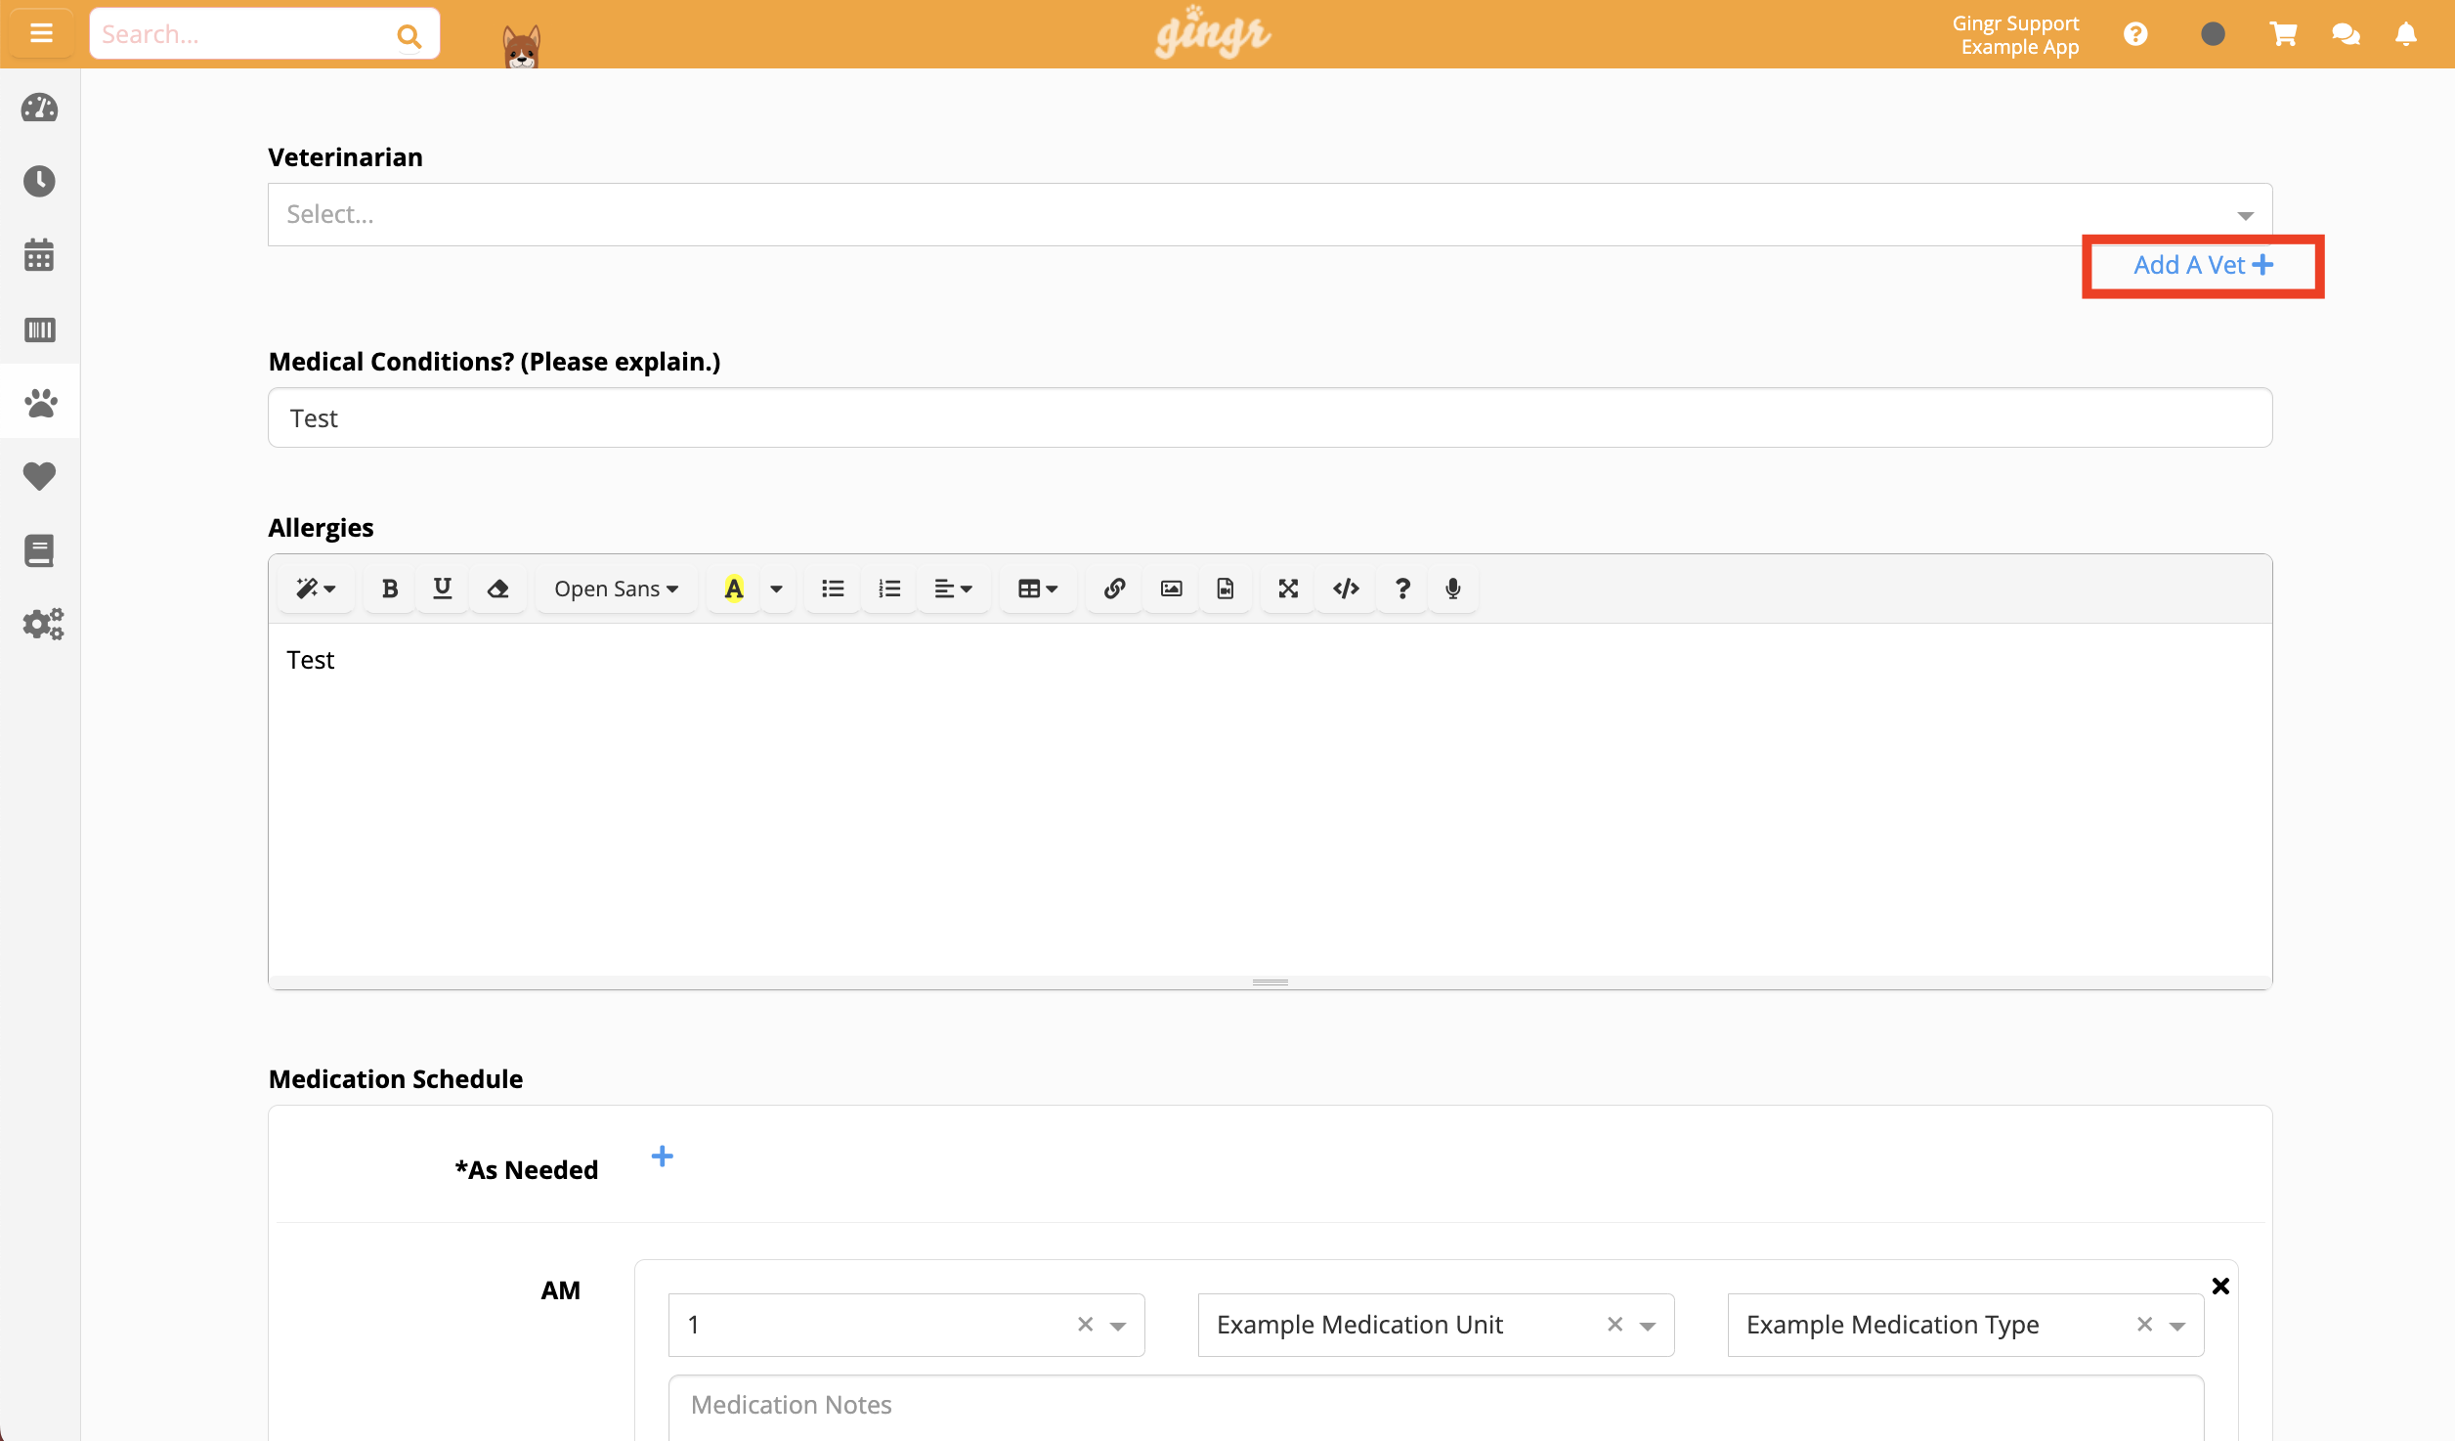The image size is (2455, 1441).
Task: Open the clock sidebar icon
Action: (x=40, y=181)
